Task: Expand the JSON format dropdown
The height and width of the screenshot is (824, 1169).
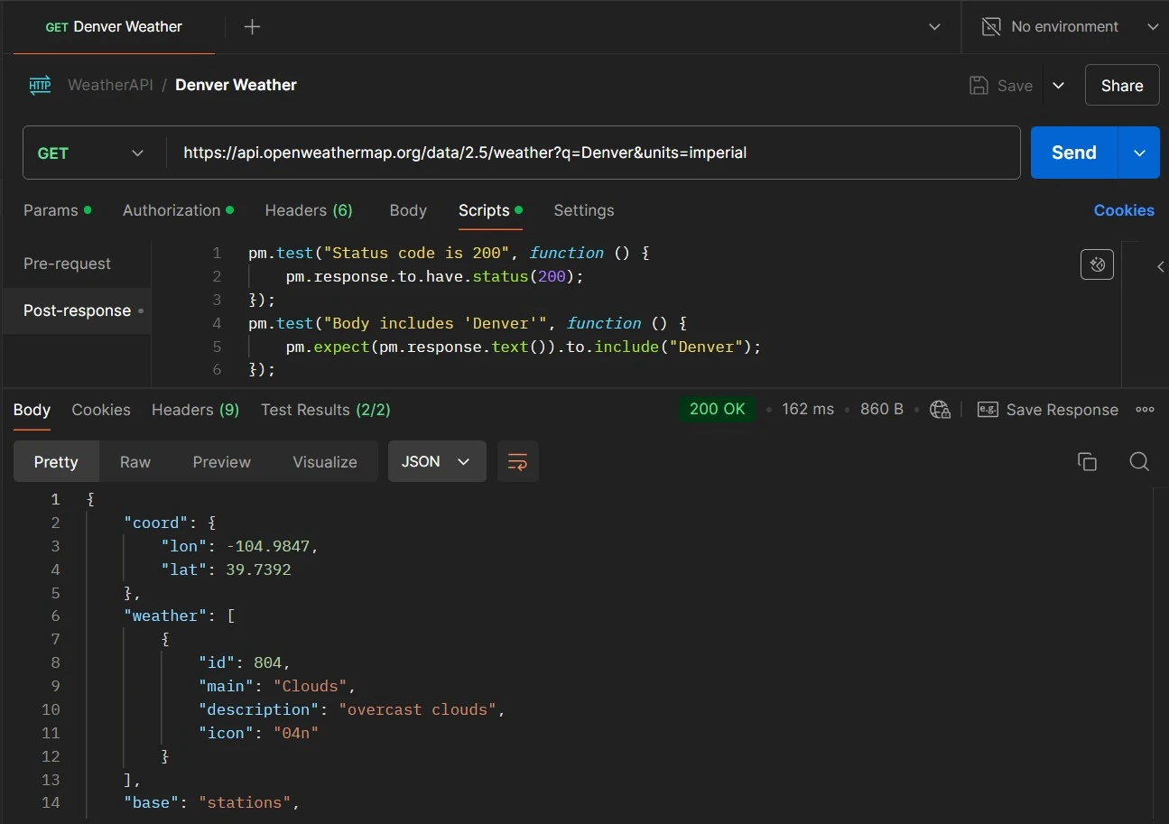Action: [437, 462]
